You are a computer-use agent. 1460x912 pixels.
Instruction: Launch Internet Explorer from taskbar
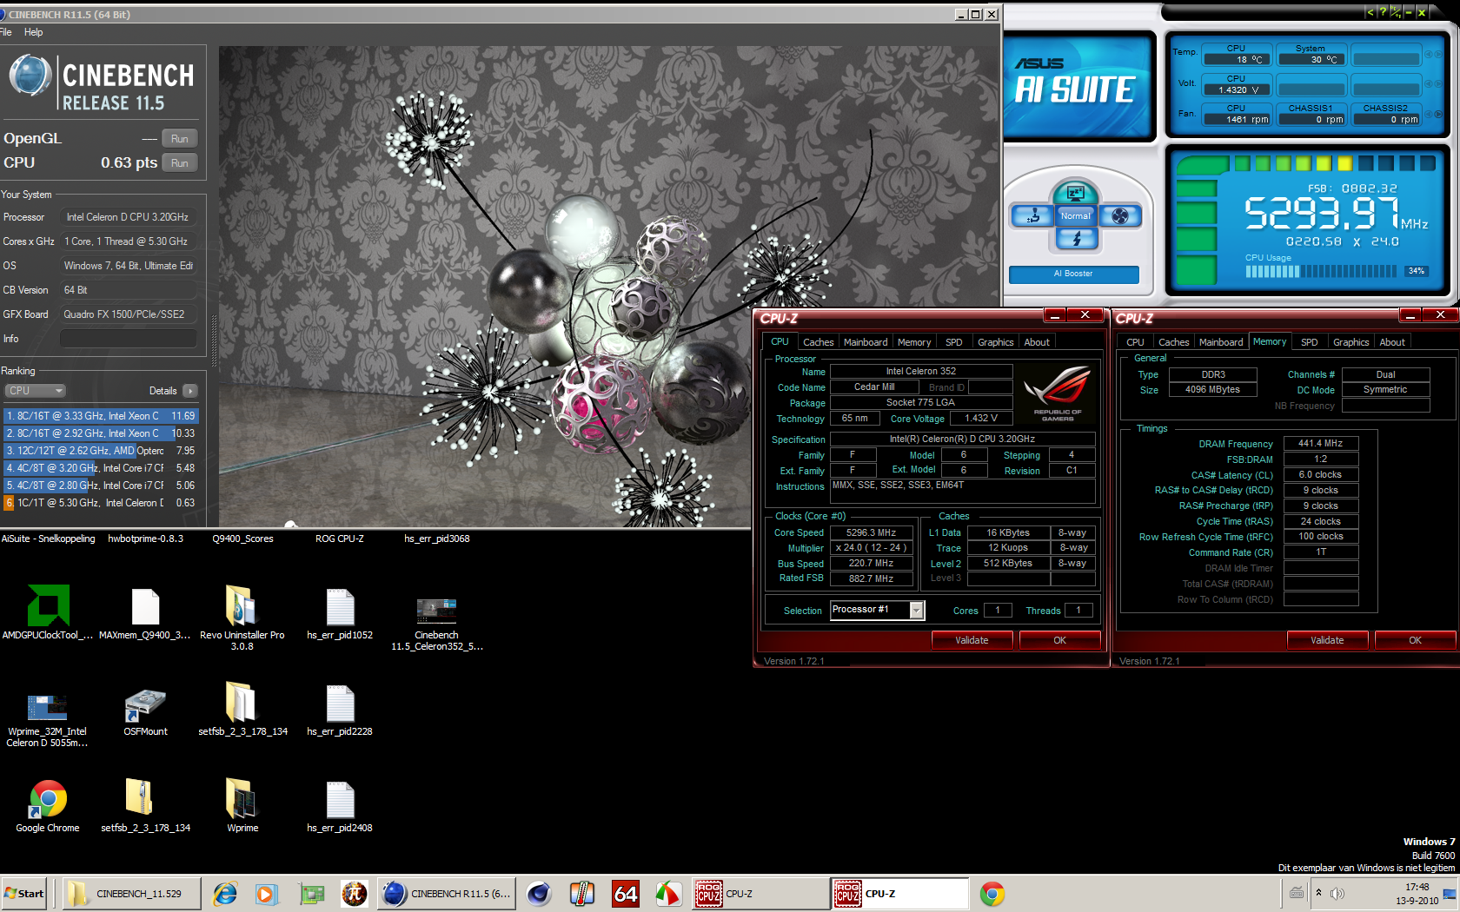tap(225, 894)
